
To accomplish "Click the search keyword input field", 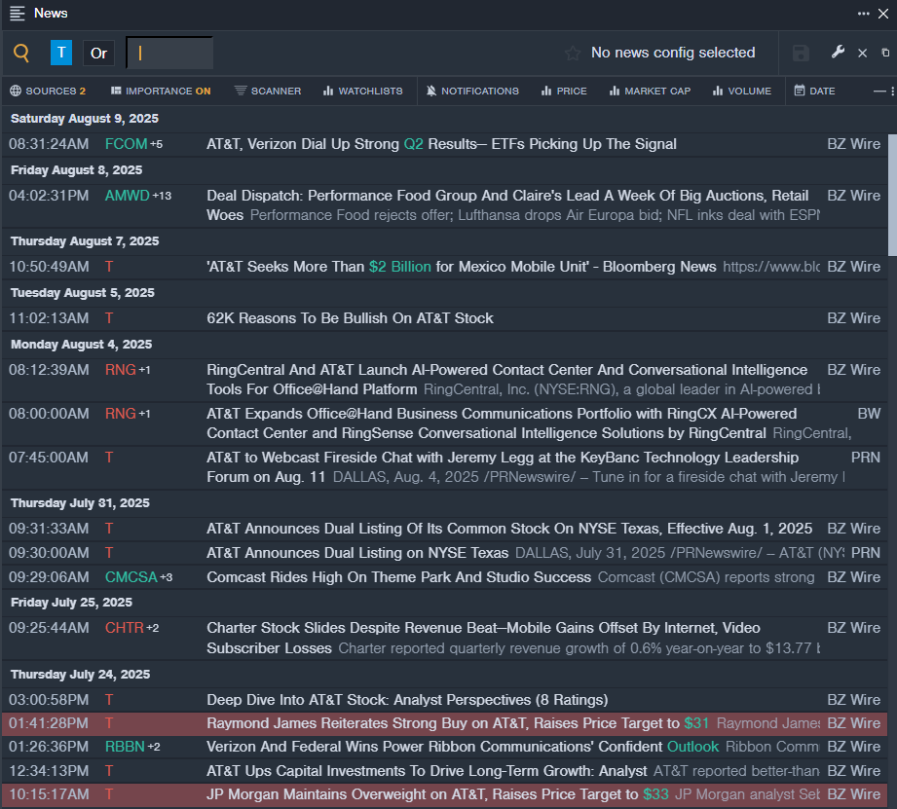I will click(x=169, y=54).
